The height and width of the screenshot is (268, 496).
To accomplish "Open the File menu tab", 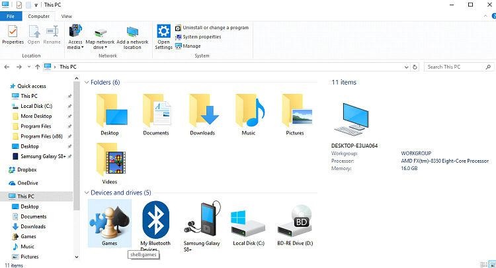I will click(x=11, y=15).
